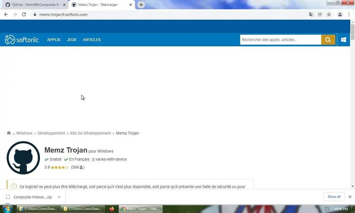Viewport: 355px width, 213px height.
Task: Open the first Explorer taskbar window
Action: 39,209
